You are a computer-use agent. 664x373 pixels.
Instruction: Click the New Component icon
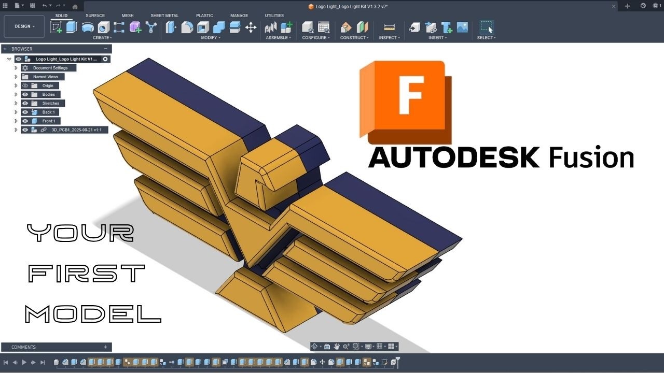coord(286,27)
